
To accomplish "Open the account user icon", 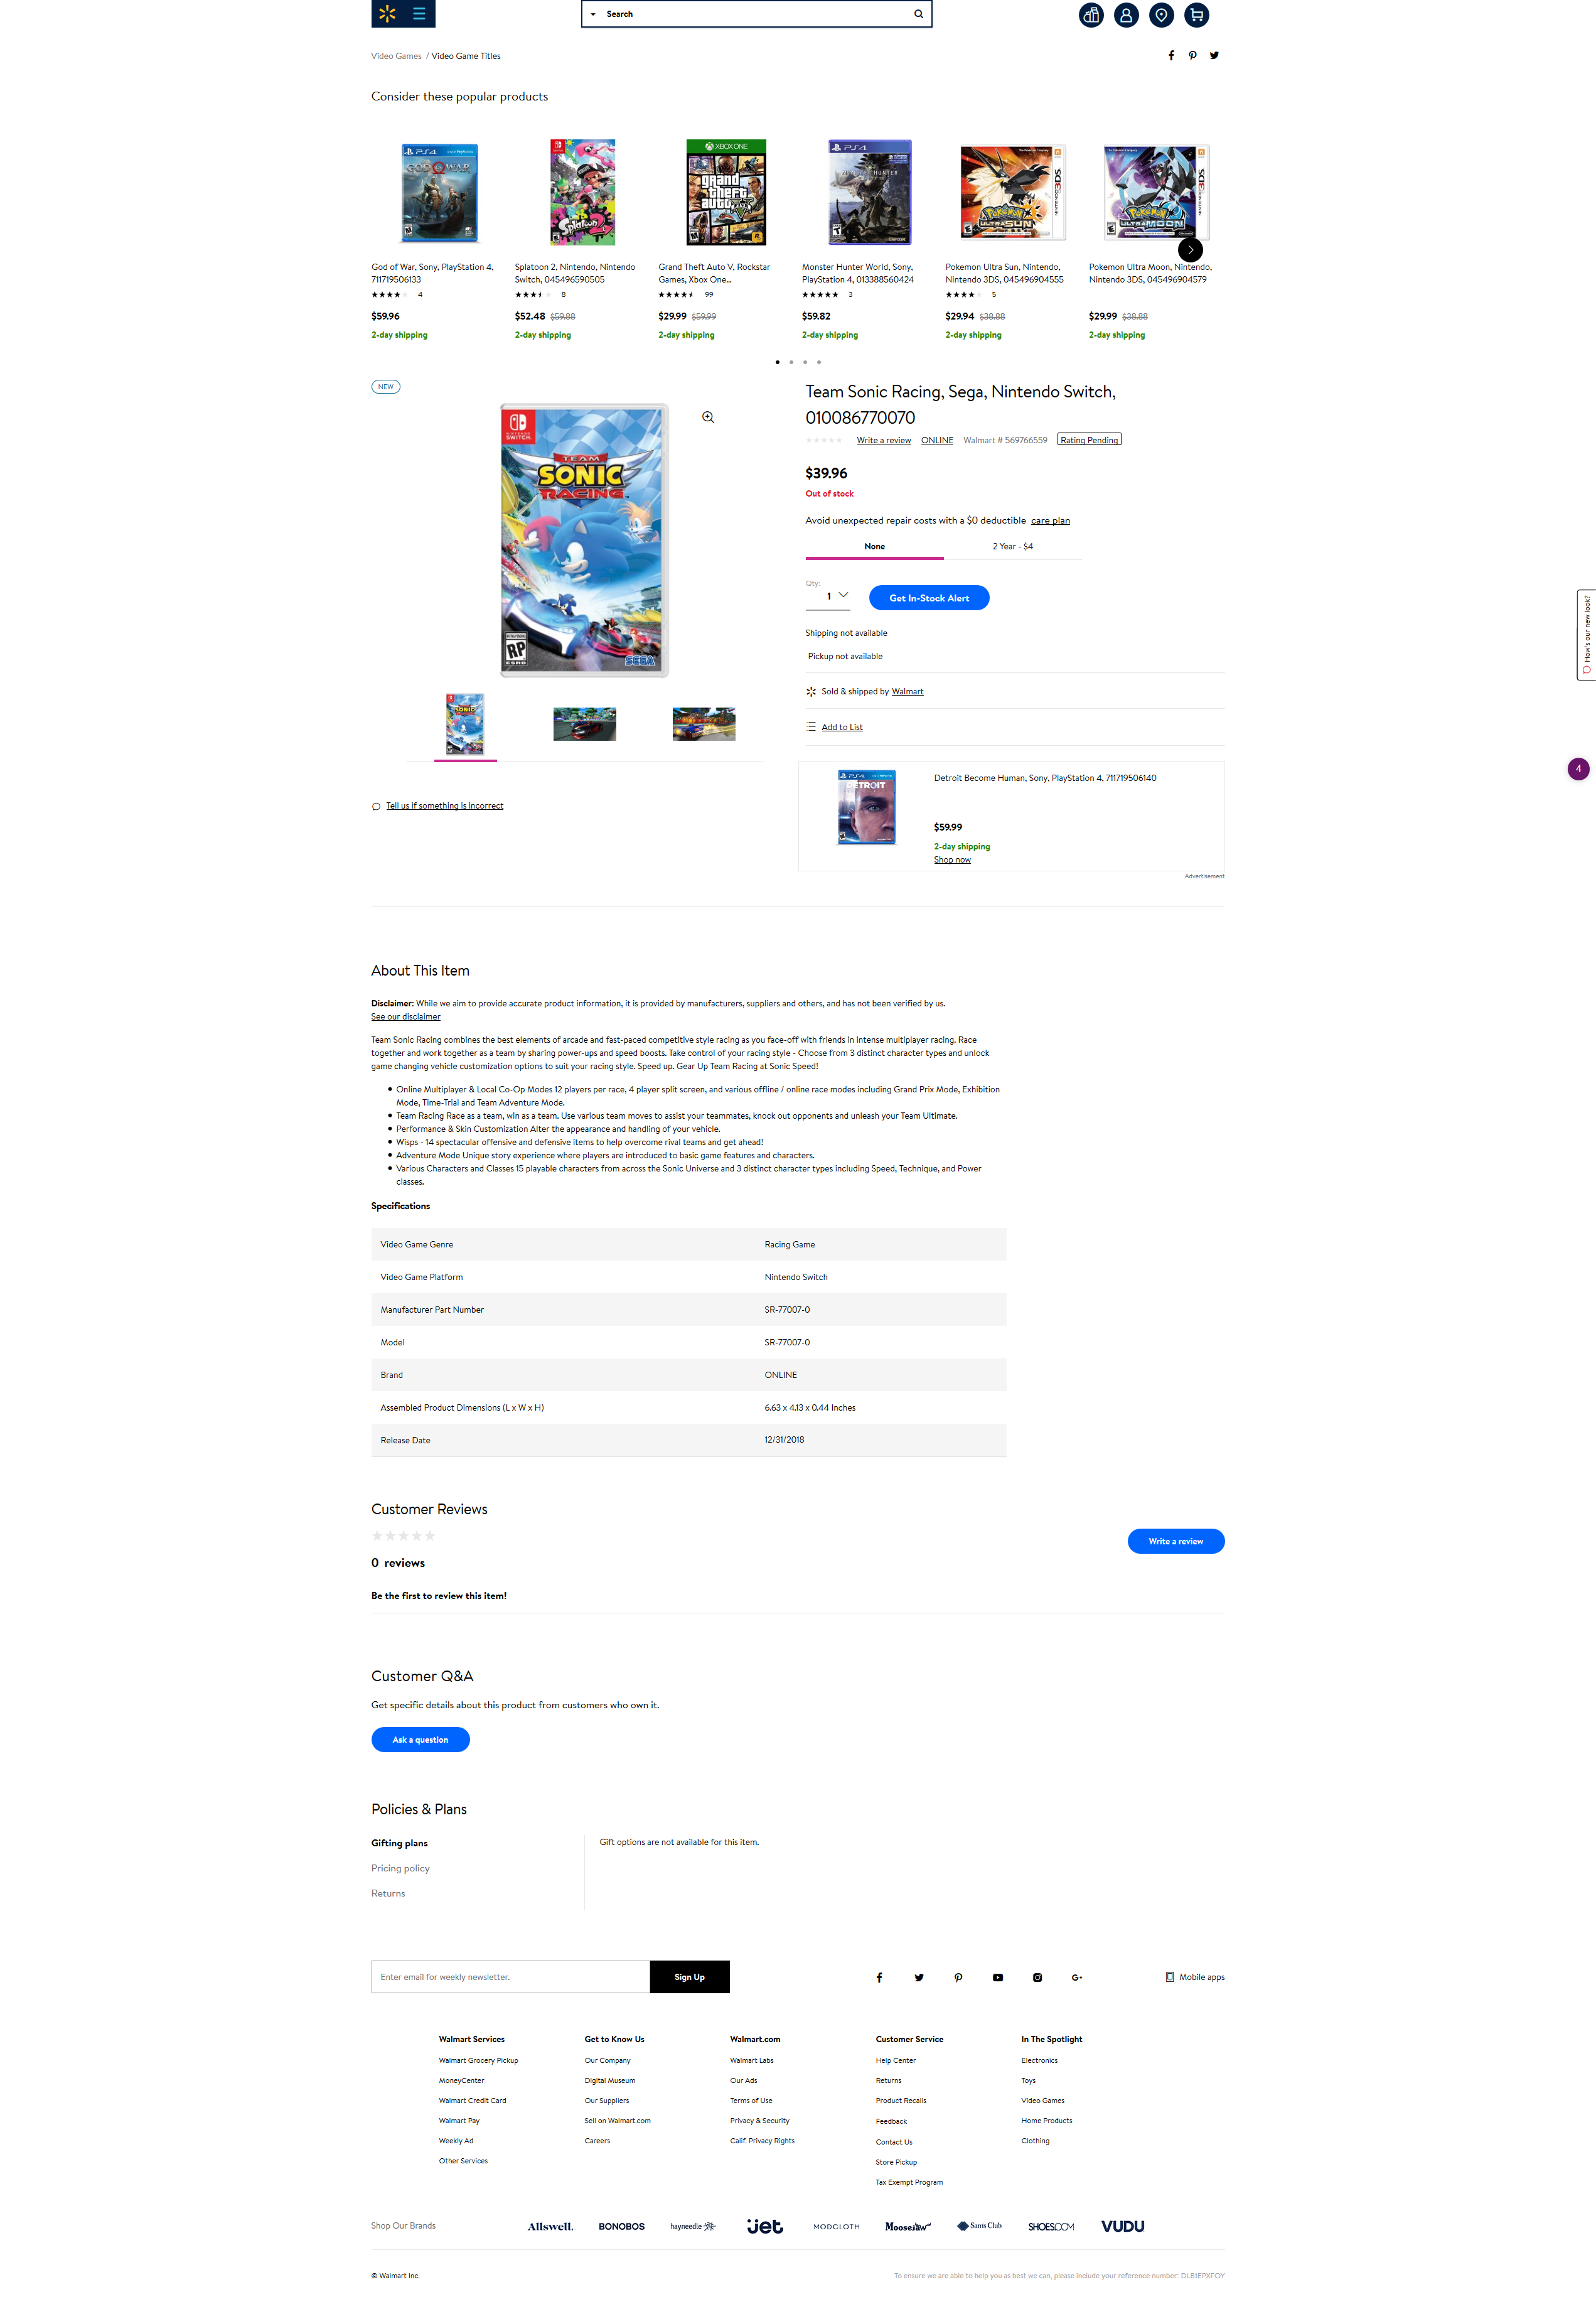I will click(x=1126, y=15).
